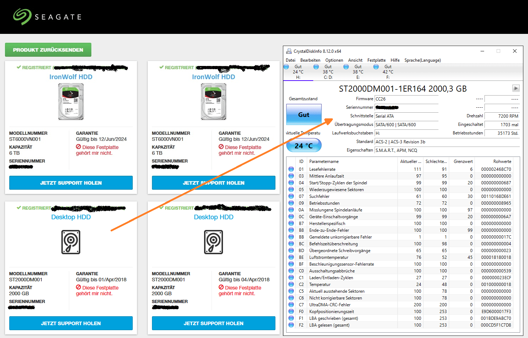The width and height of the screenshot is (528, 338).
Task: Open the Sprache(Language) menu
Action: [x=422, y=60]
